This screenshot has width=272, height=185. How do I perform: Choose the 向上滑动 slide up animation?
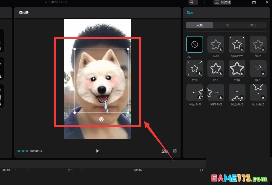click(237, 92)
